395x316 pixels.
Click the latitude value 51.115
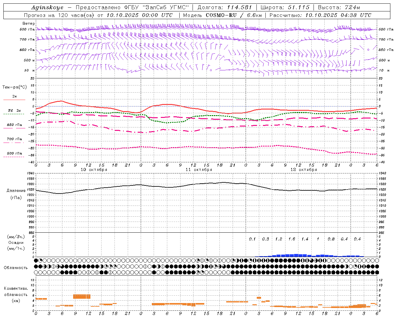299,7
